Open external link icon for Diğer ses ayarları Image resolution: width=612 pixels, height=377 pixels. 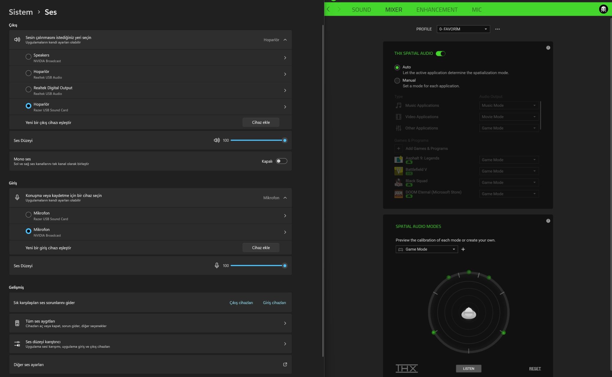click(x=285, y=364)
